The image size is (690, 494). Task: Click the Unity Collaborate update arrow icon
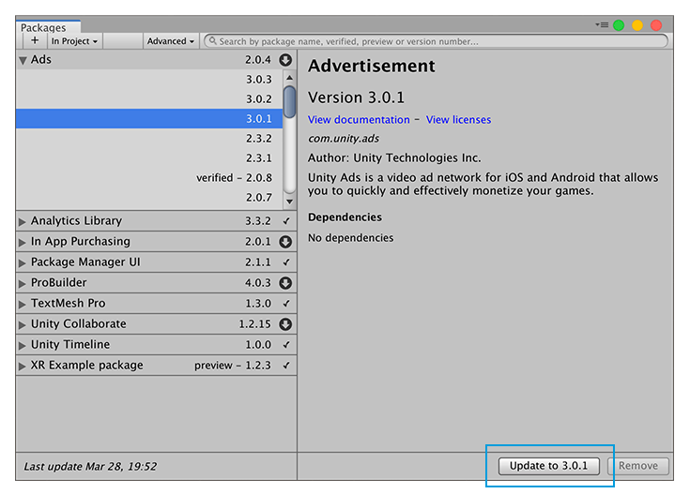[285, 324]
